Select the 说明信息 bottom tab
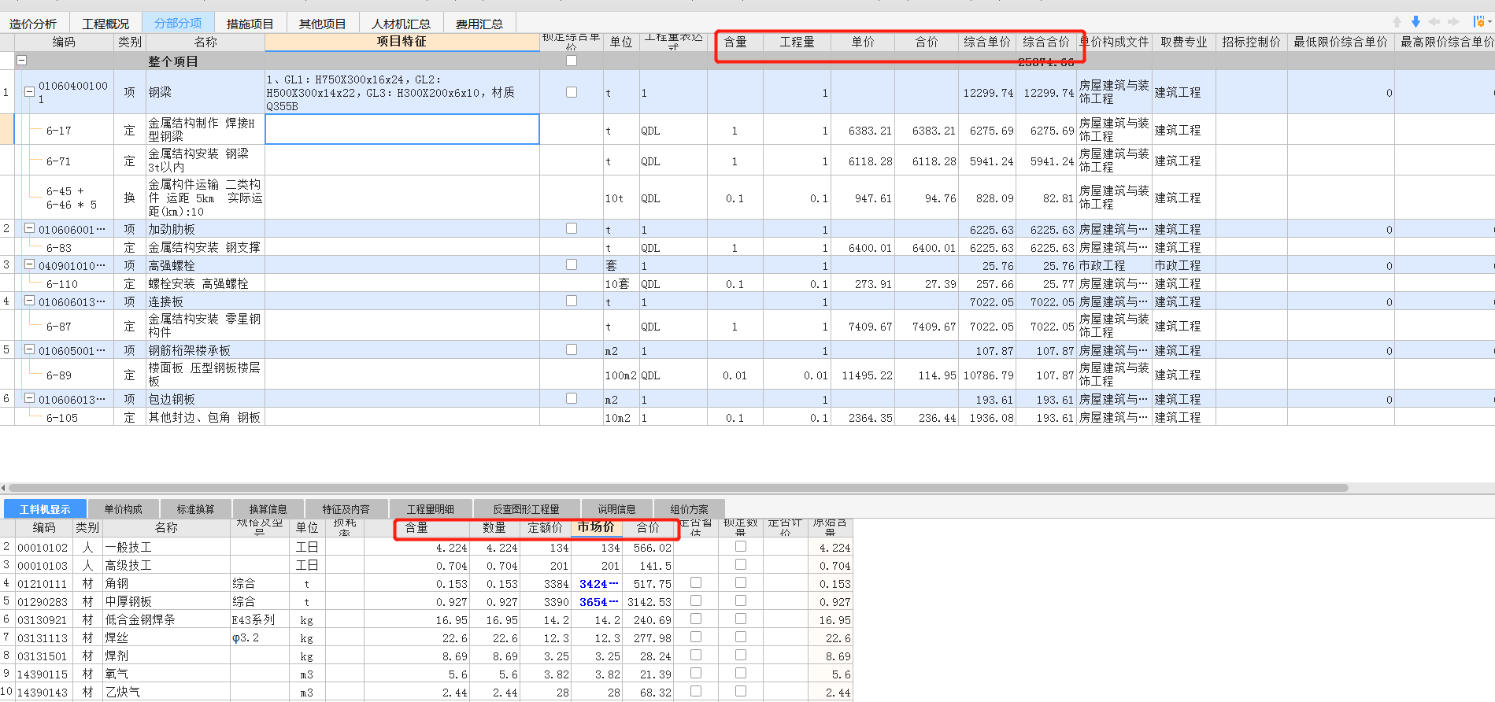The height and width of the screenshot is (702, 1495). pyautogui.click(x=617, y=509)
